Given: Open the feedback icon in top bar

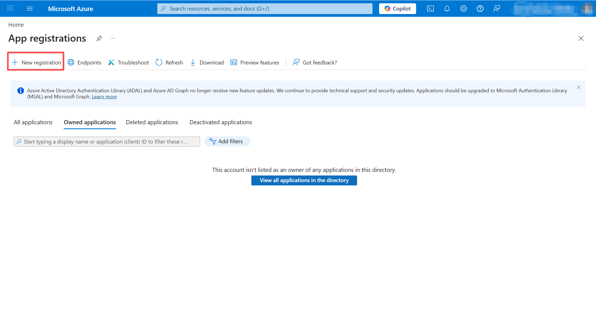Looking at the screenshot, I should 496,9.
